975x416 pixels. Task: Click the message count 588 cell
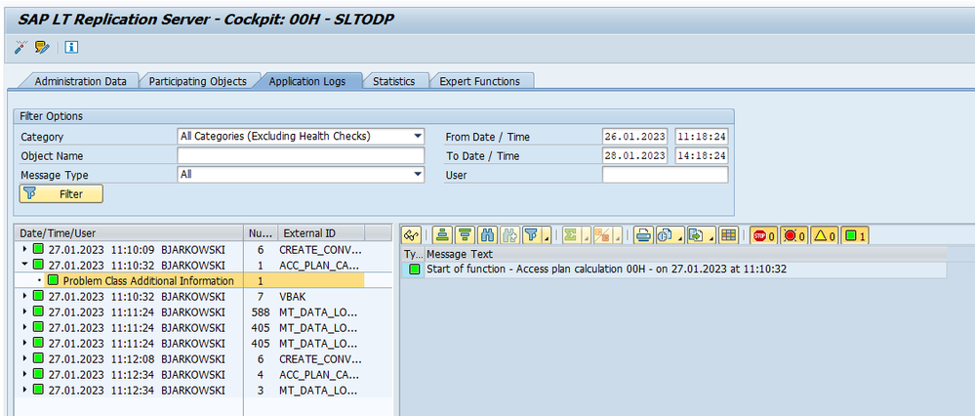[260, 312]
